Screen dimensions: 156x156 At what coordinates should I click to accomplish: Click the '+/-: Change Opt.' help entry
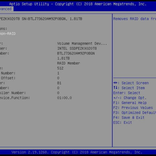coord(130,98)
